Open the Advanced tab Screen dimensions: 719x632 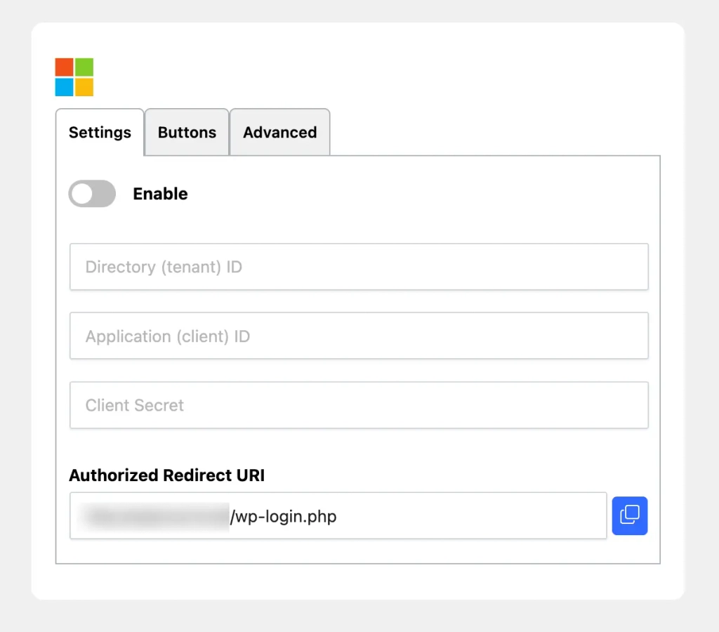(x=279, y=132)
